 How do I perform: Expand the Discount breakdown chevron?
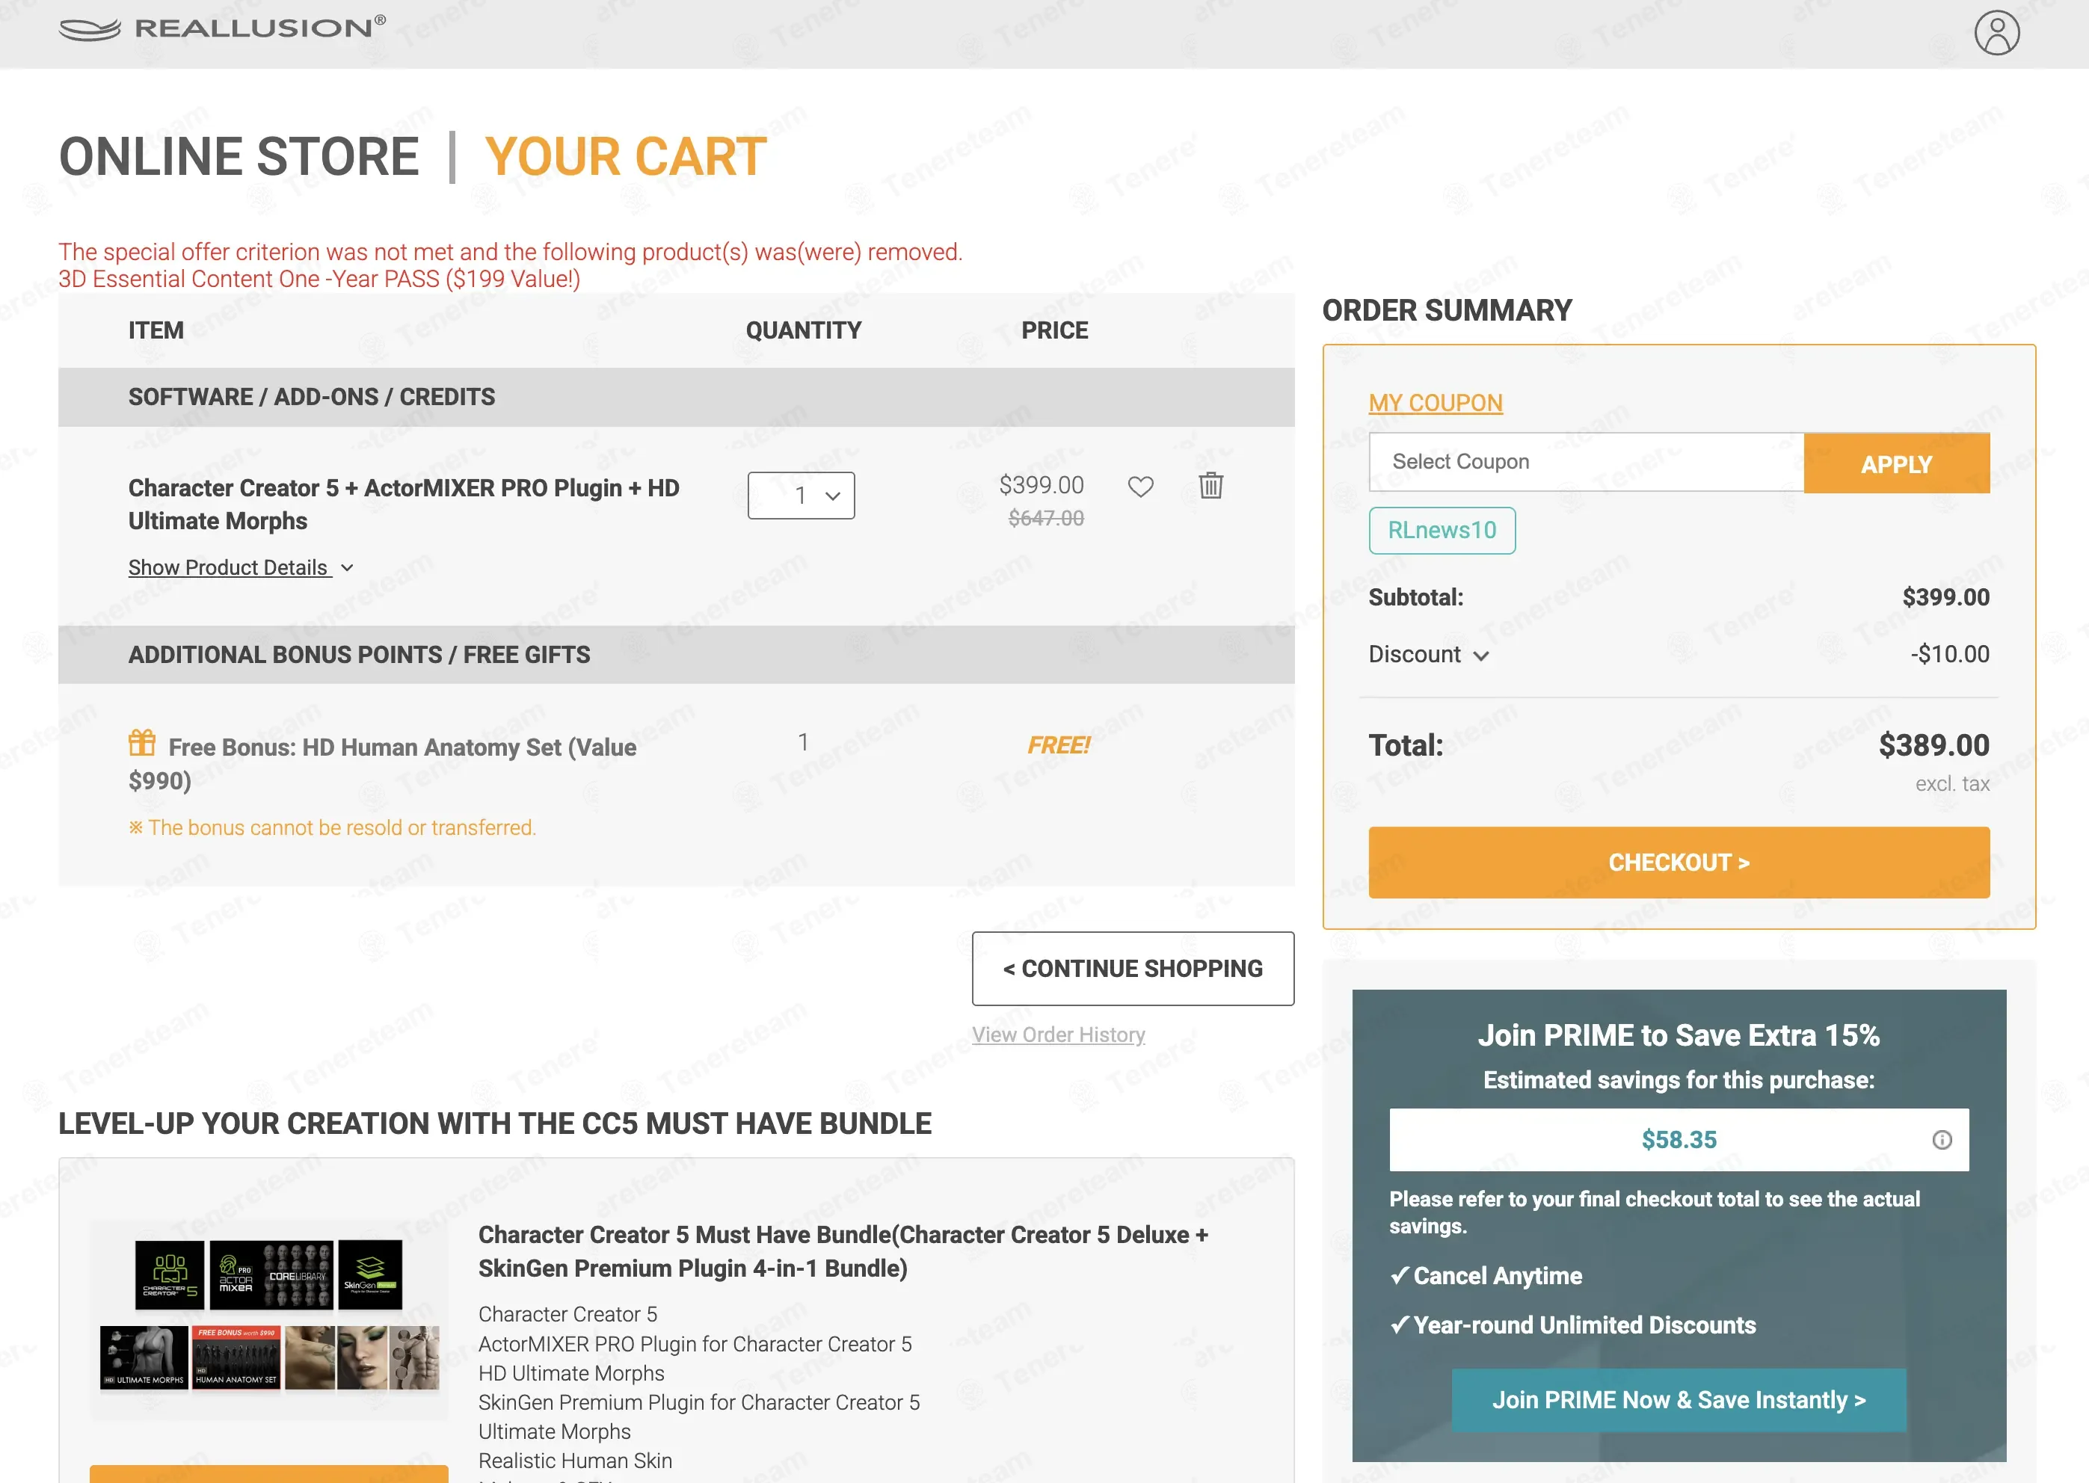click(1480, 656)
